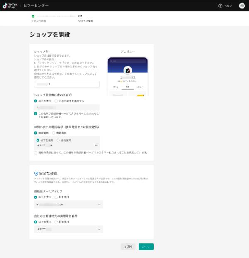The height and width of the screenshot is (258, 249).
Task: Click the search bar in phone preview
Action: pyautogui.click(x=128, y=61)
